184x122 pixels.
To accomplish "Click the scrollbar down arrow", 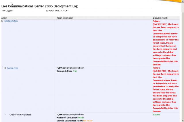I will tap(183, 121).
